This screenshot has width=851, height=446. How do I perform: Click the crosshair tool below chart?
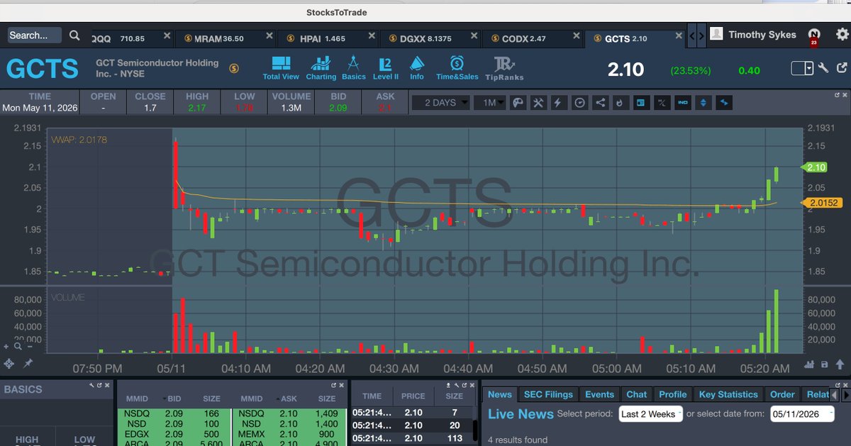9,363
